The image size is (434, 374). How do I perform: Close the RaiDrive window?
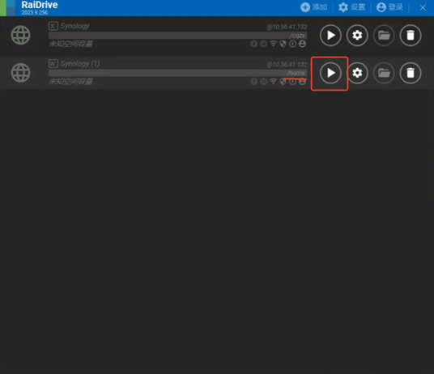423,7
